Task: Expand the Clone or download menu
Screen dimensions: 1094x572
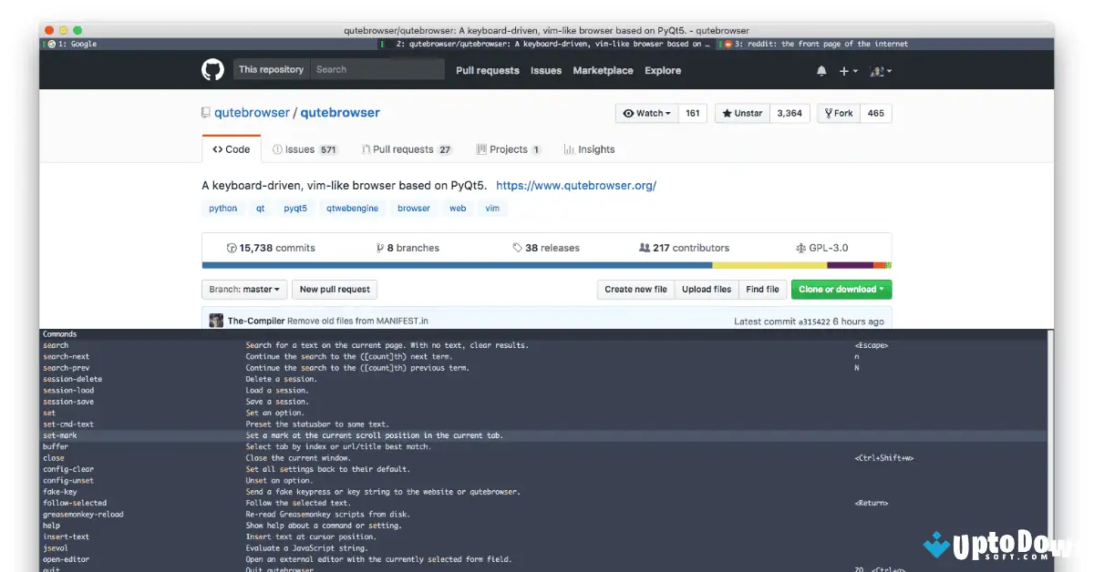Action: (x=841, y=290)
